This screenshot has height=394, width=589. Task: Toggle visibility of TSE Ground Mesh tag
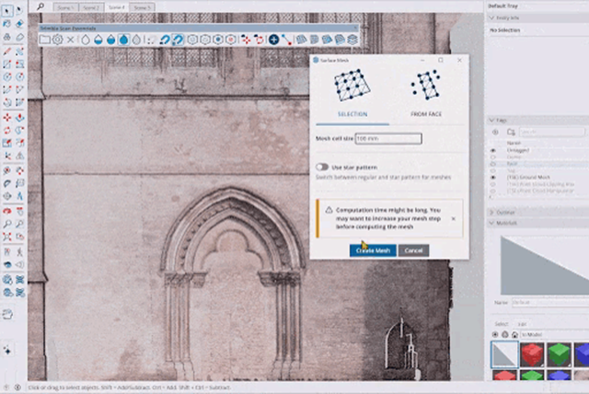[x=492, y=176]
